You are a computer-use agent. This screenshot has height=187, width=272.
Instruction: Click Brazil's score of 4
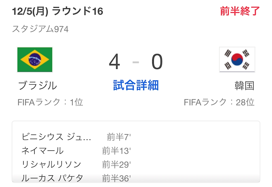(115, 62)
